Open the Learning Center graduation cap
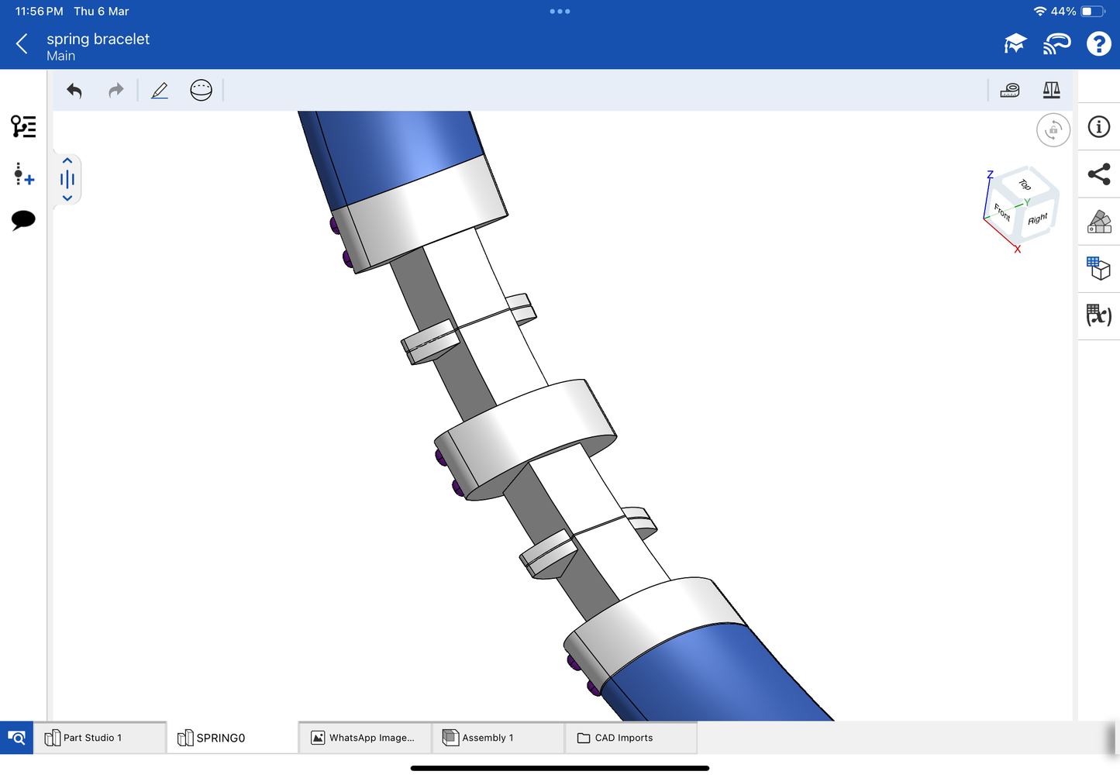Viewport: 1120px width, 778px height. tap(1015, 44)
